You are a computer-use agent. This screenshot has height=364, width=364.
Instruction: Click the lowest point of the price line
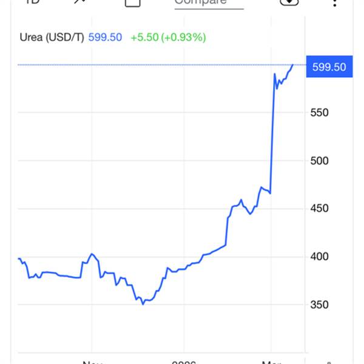(143, 303)
